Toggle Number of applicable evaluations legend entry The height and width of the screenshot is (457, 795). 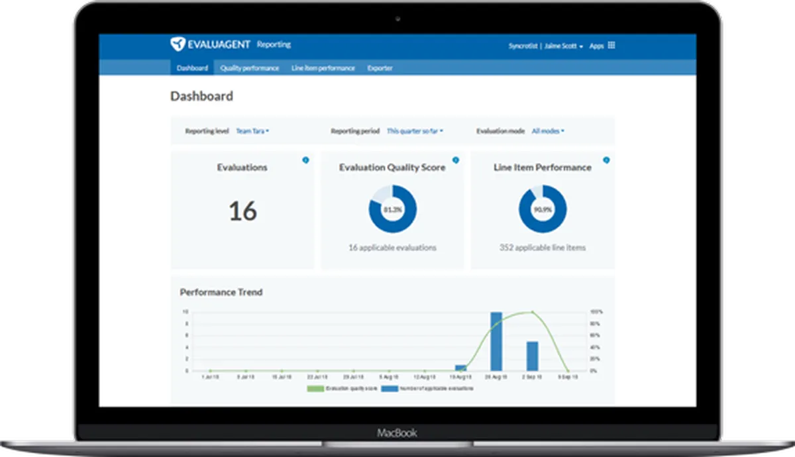click(427, 389)
